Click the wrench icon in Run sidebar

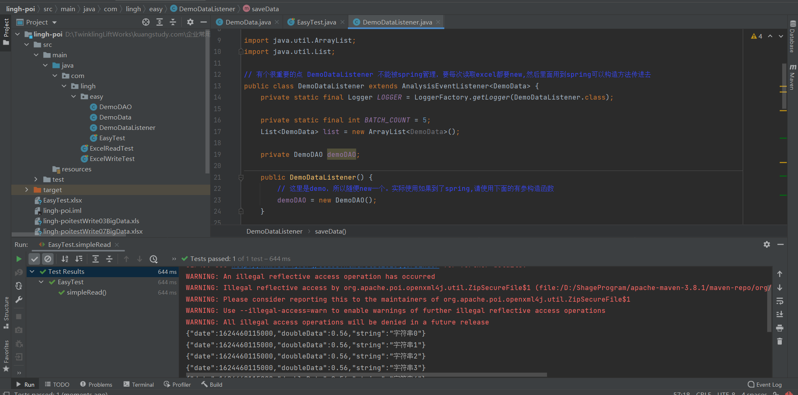tap(19, 300)
